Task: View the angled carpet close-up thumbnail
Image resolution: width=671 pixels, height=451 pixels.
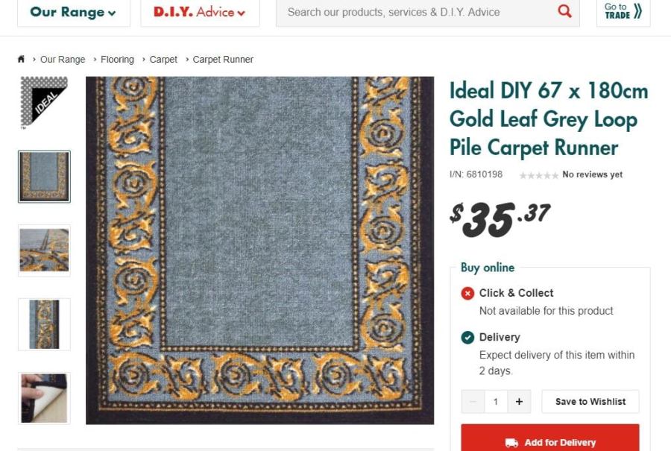Action: [44, 250]
